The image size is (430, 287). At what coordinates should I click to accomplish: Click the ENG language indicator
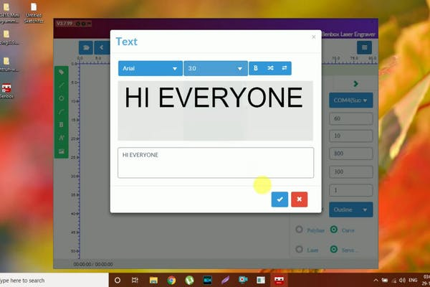413,281
